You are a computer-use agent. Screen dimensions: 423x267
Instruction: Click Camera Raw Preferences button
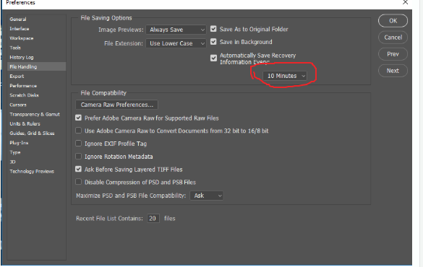[117, 105]
